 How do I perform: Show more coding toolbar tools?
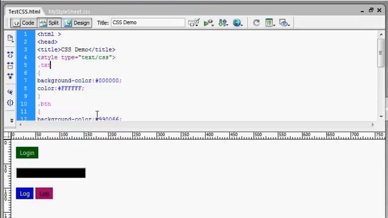12,121
